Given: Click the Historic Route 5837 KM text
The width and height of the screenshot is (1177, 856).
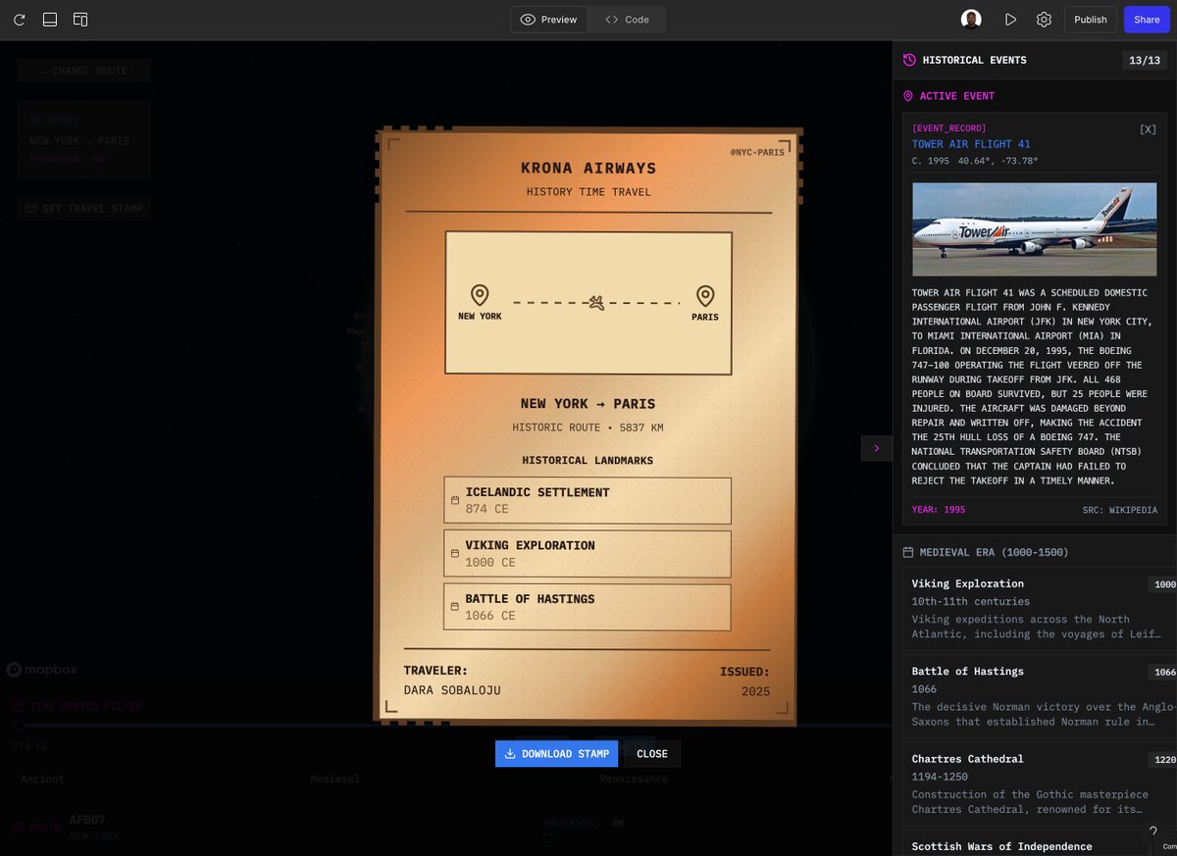Looking at the screenshot, I should pyautogui.click(x=588, y=428).
